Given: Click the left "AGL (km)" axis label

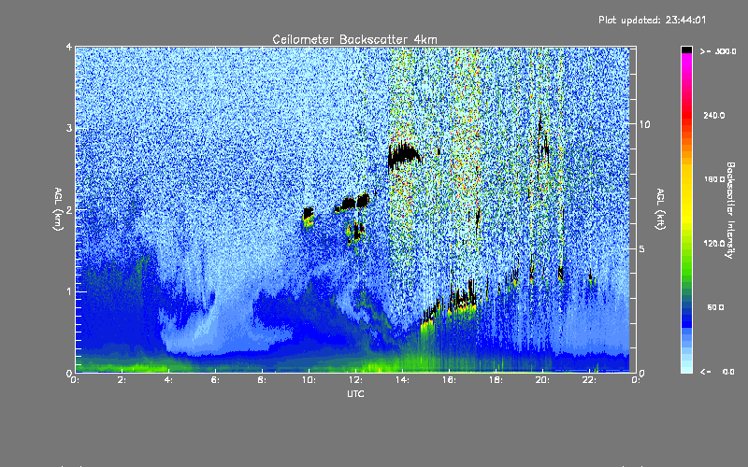Looking at the screenshot, I should (58, 209).
